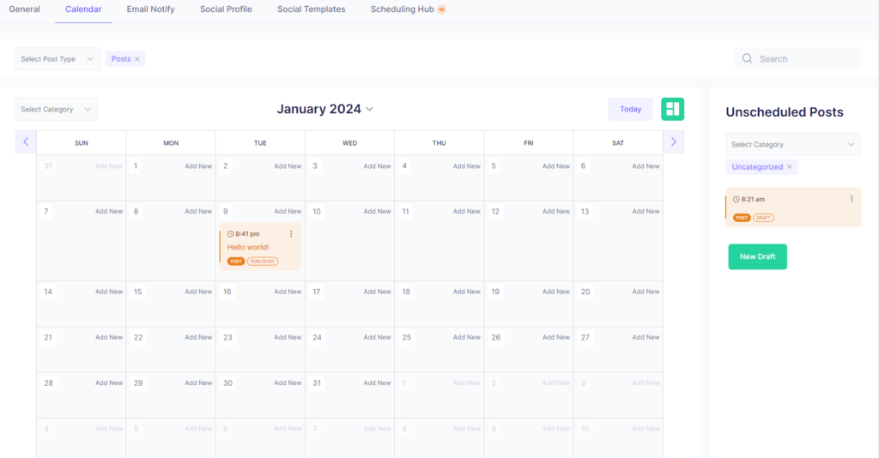Viewport: 879px width, 458px height.
Task: Click the search magnifier icon
Action: pyautogui.click(x=748, y=59)
